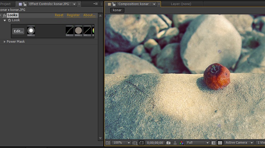Select the second curves tool thumbnail
The image size is (265, 148).
point(87,31)
